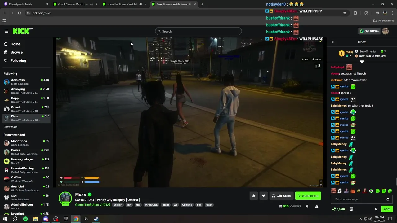
Task: Bookmark this page with the star
Action: (345, 13)
